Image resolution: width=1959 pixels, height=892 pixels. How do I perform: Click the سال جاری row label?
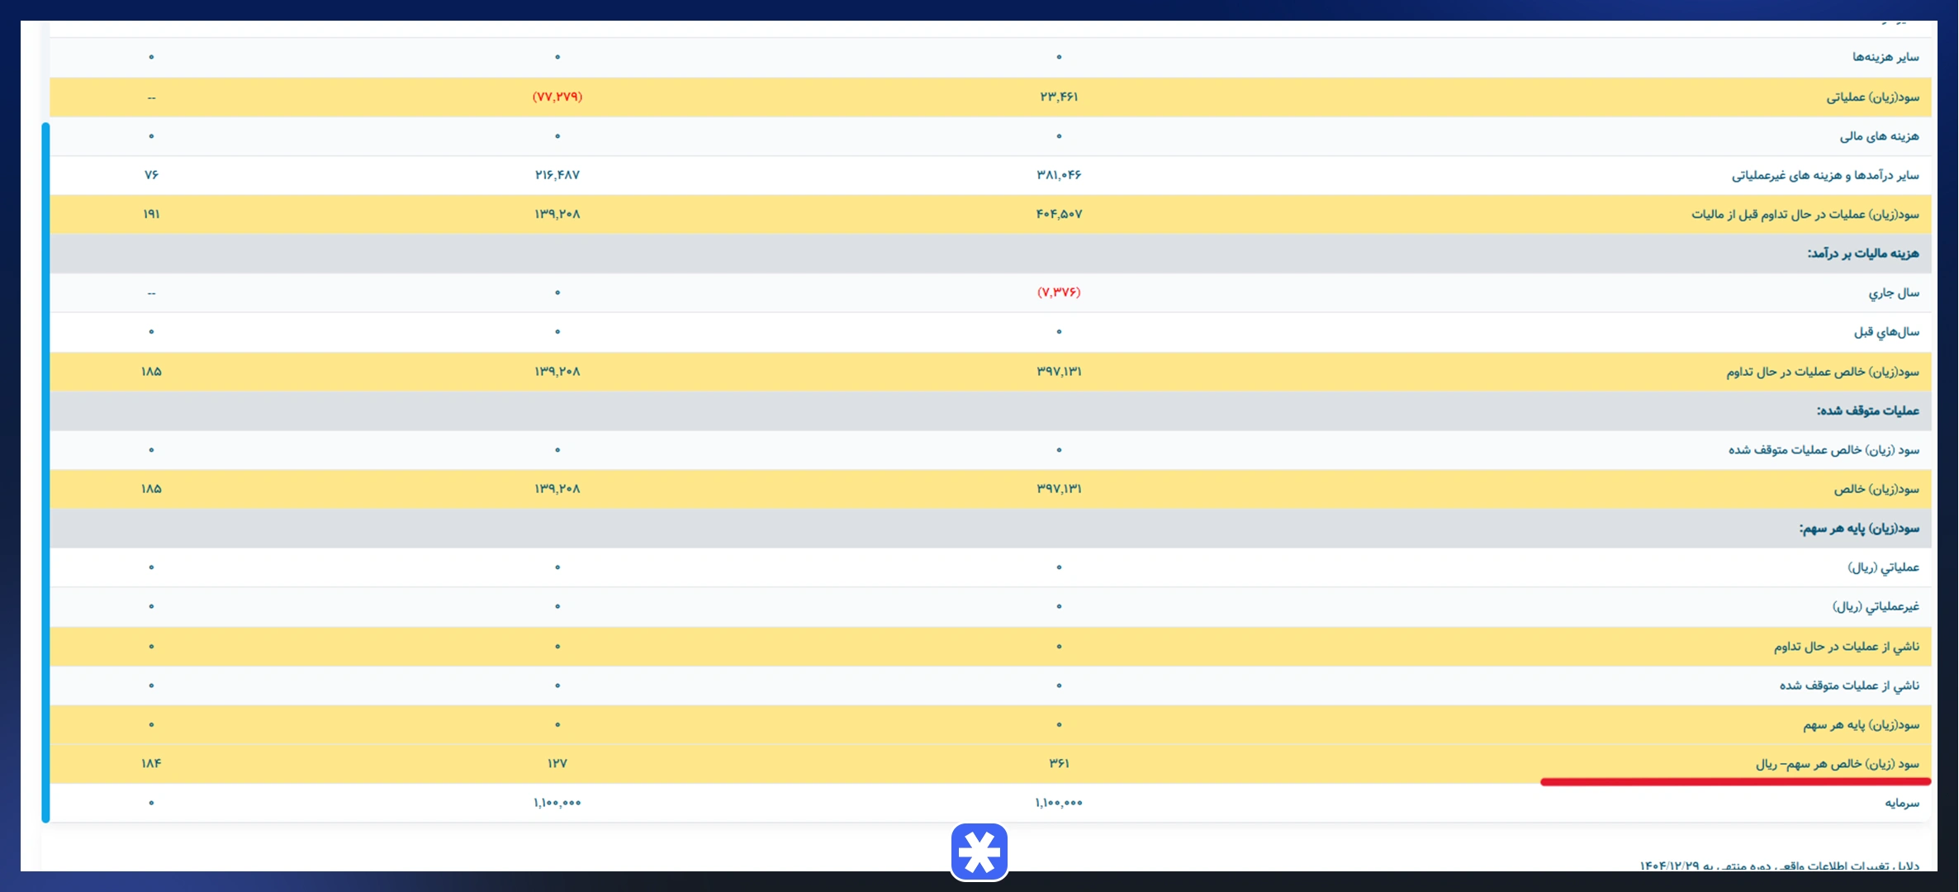point(1894,292)
